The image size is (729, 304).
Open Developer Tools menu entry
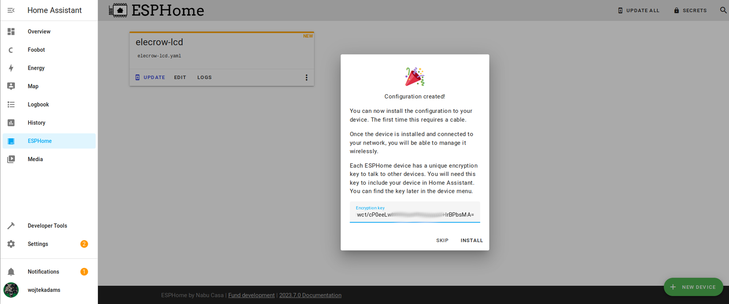tap(47, 226)
